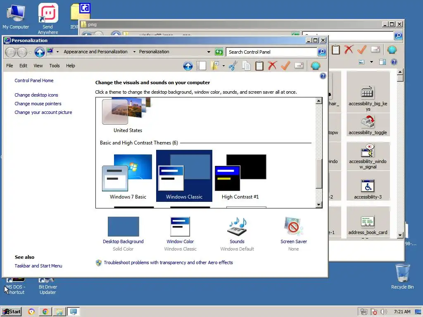Click the help question icon in png window
The image size is (423, 317).
tap(394, 62)
